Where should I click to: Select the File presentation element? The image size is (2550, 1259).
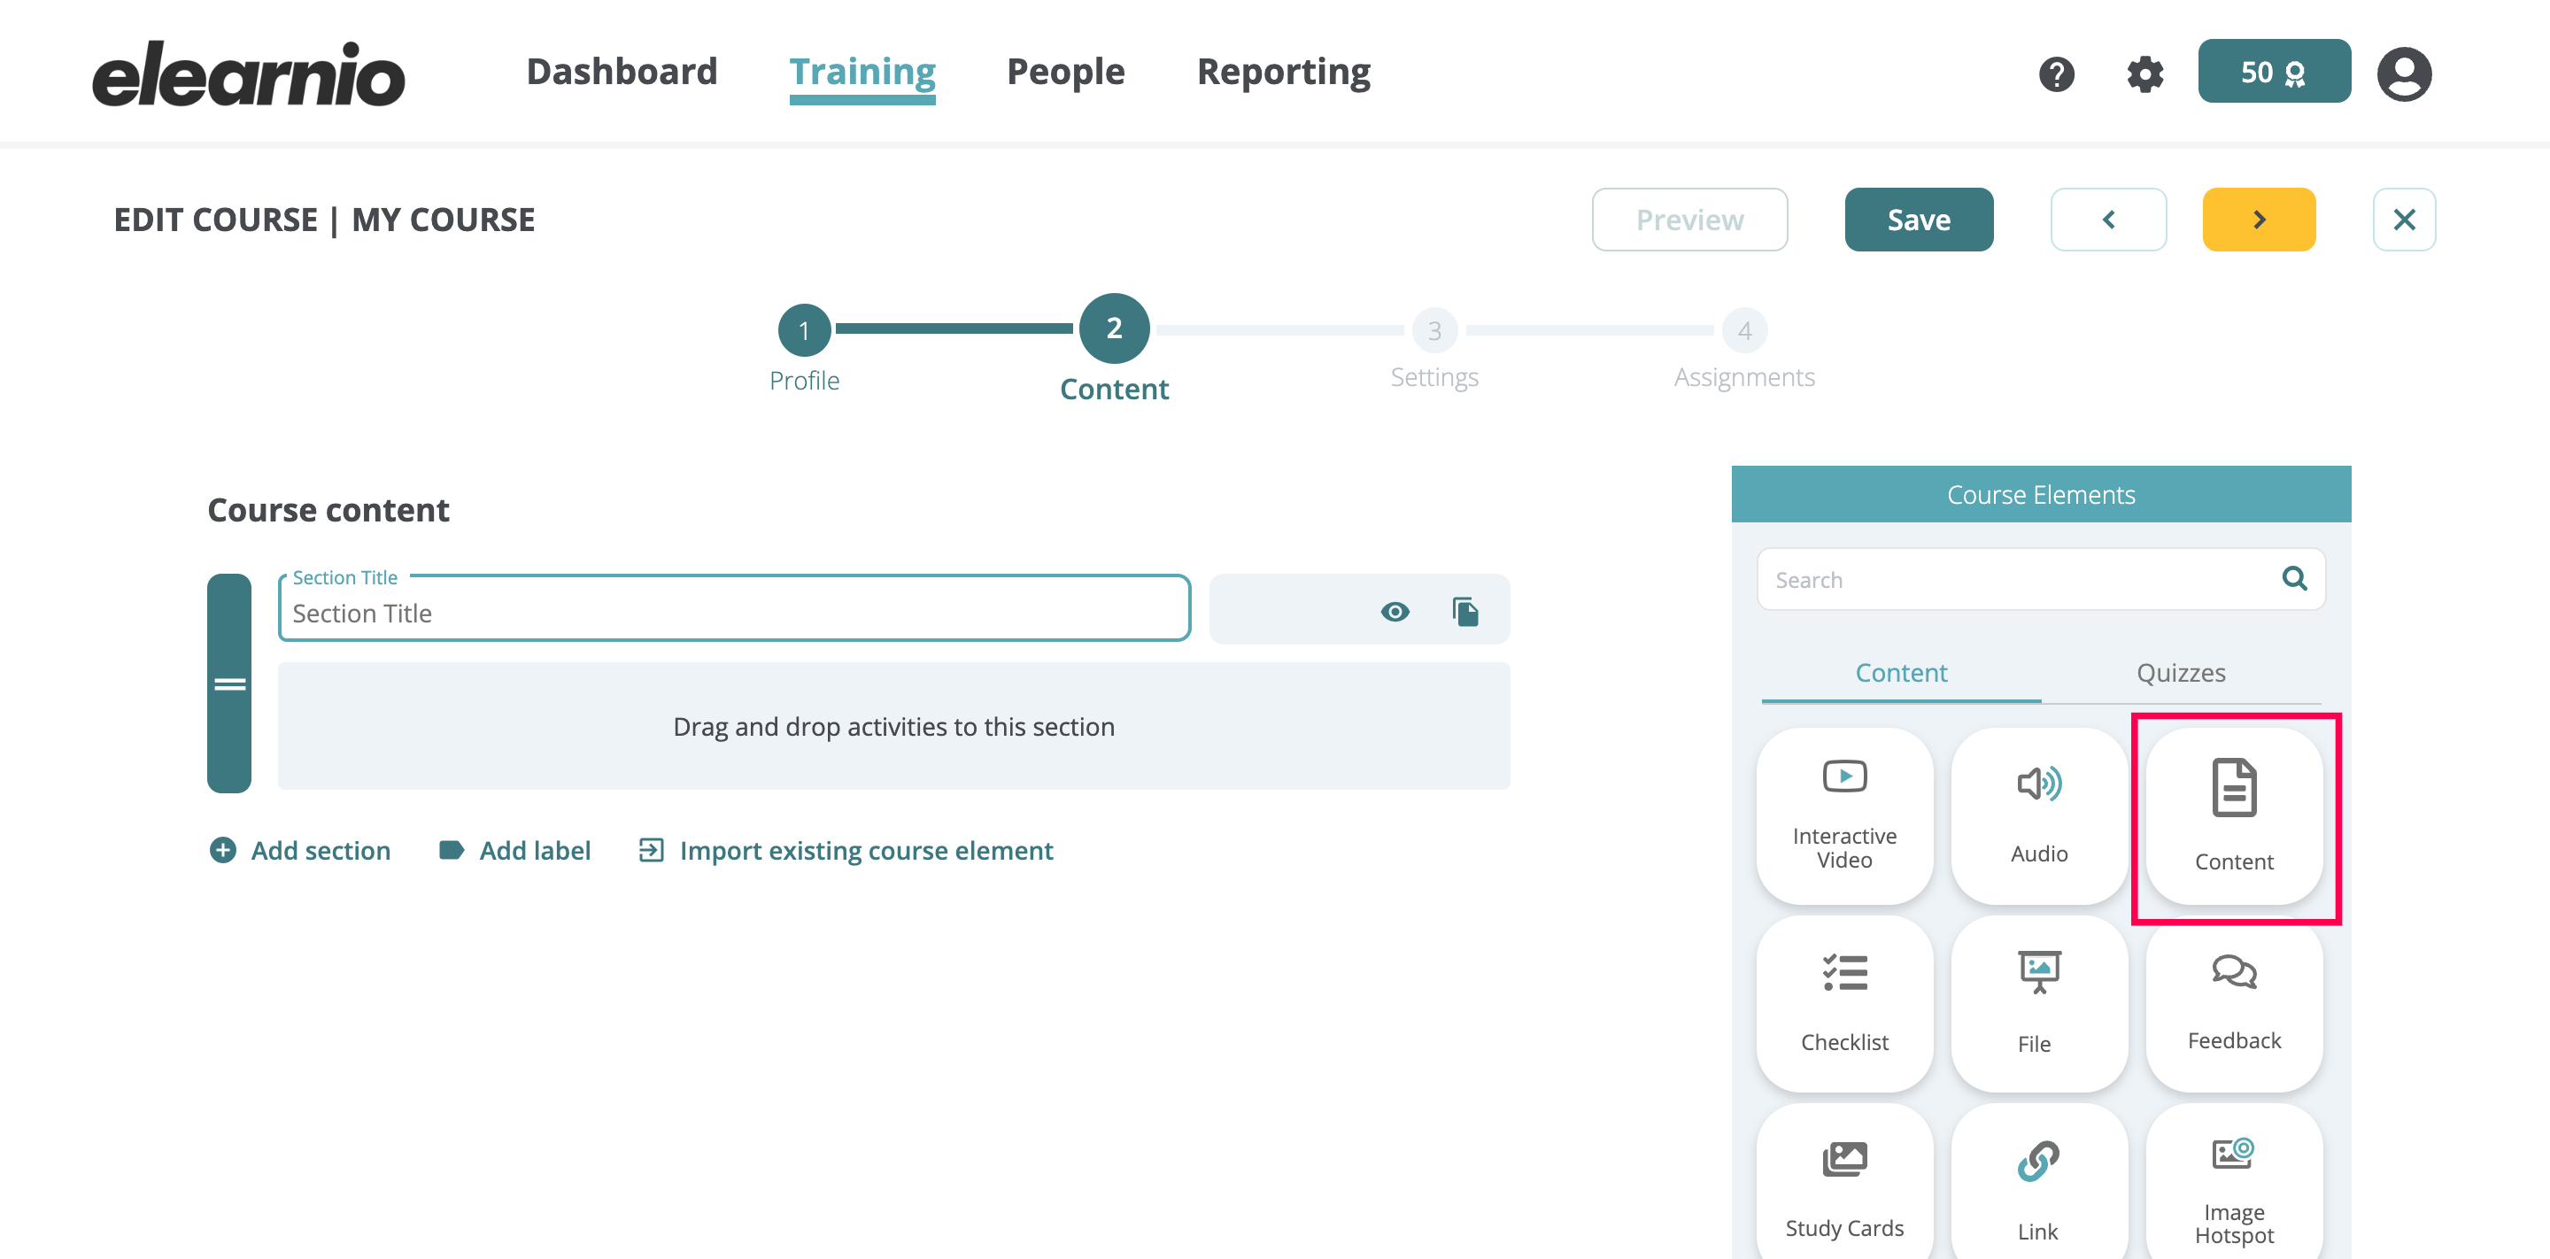click(2038, 1002)
